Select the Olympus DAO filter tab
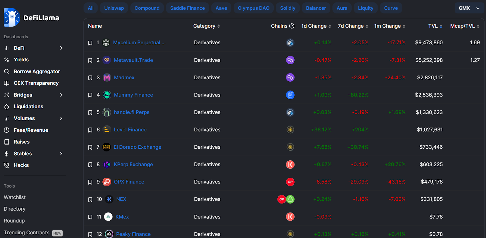The height and width of the screenshot is (238, 486). [x=254, y=8]
